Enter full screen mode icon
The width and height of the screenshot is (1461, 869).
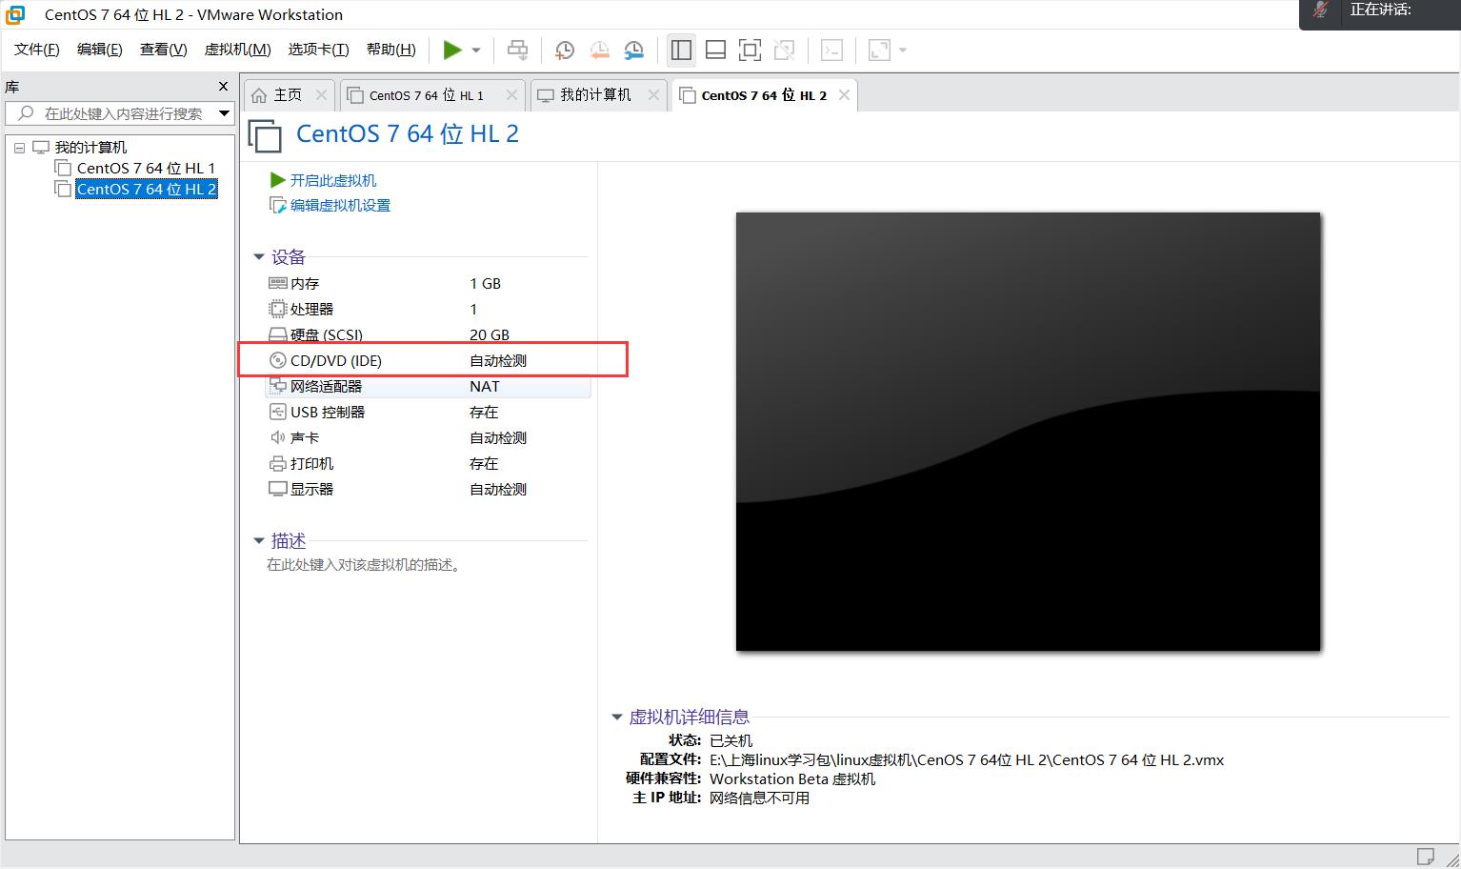pos(750,51)
